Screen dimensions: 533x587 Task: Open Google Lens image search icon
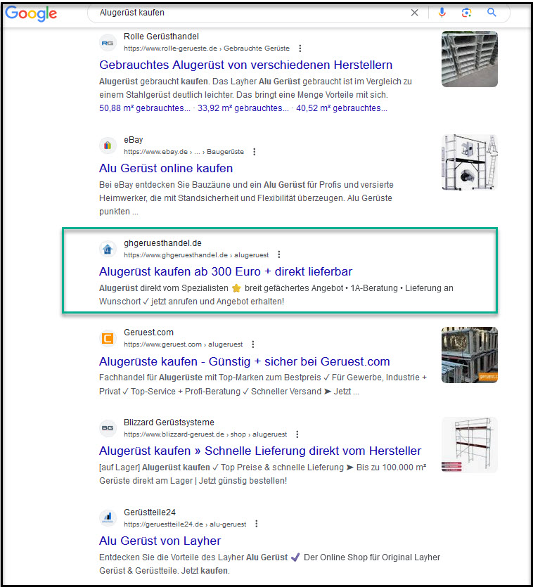click(466, 13)
